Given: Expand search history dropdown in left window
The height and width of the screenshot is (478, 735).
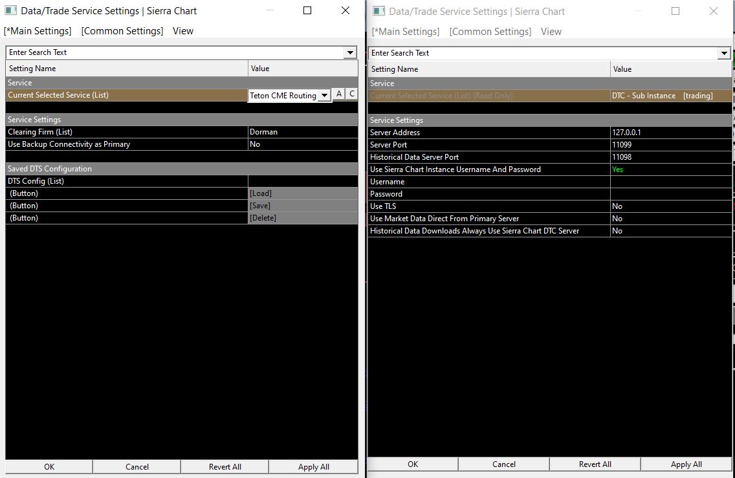Looking at the screenshot, I should coord(350,52).
